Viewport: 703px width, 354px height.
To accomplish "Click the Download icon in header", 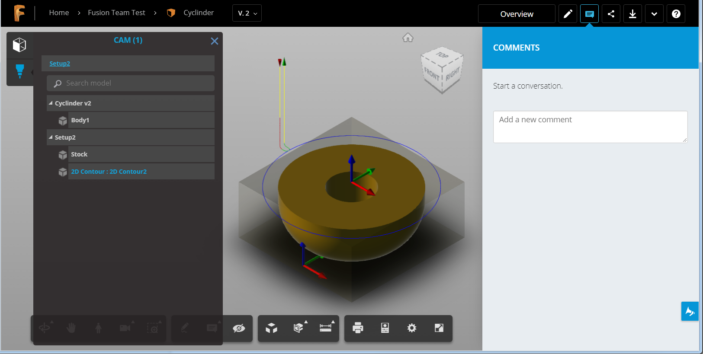I will pos(632,14).
